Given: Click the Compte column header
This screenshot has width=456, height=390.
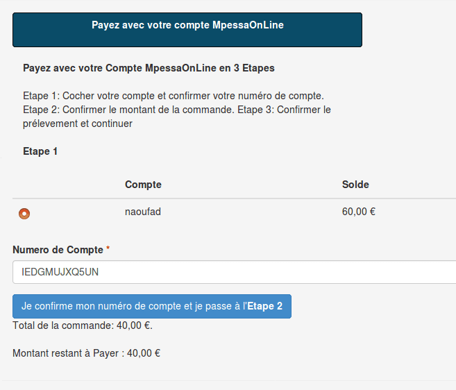Looking at the screenshot, I should tap(143, 185).
